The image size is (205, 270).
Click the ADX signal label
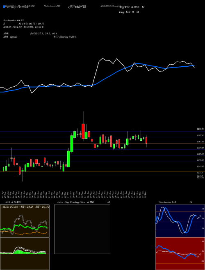pos(10,37)
